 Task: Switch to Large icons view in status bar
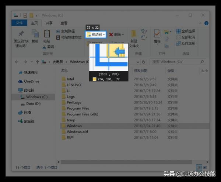(x=206, y=167)
